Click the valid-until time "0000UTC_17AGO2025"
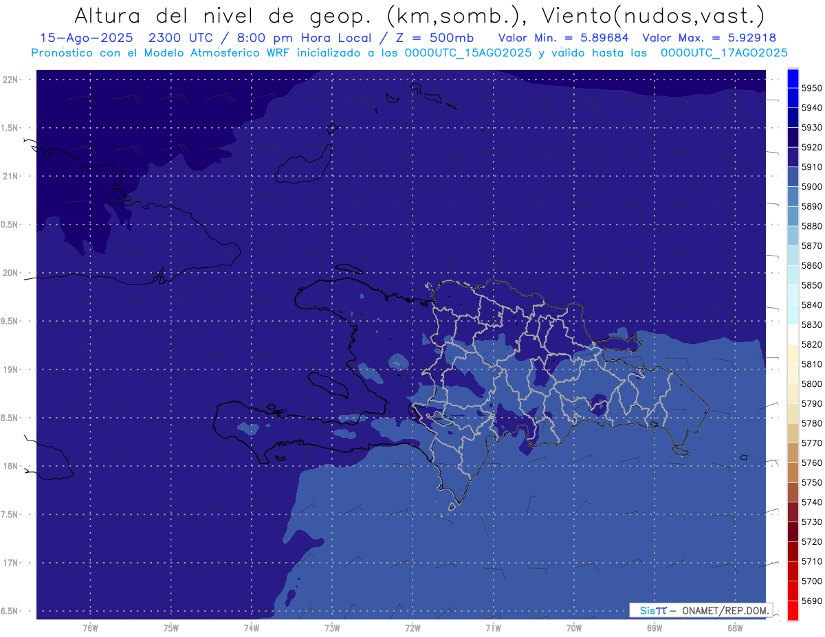 pyautogui.click(x=724, y=52)
